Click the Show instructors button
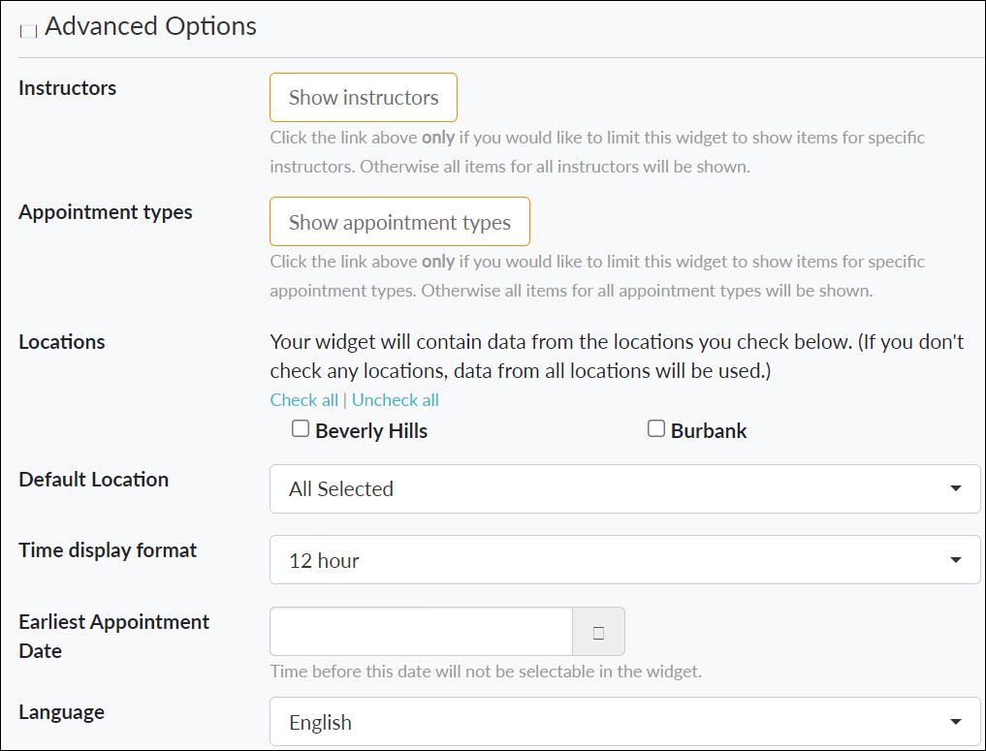This screenshot has width=986, height=751. (363, 97)
